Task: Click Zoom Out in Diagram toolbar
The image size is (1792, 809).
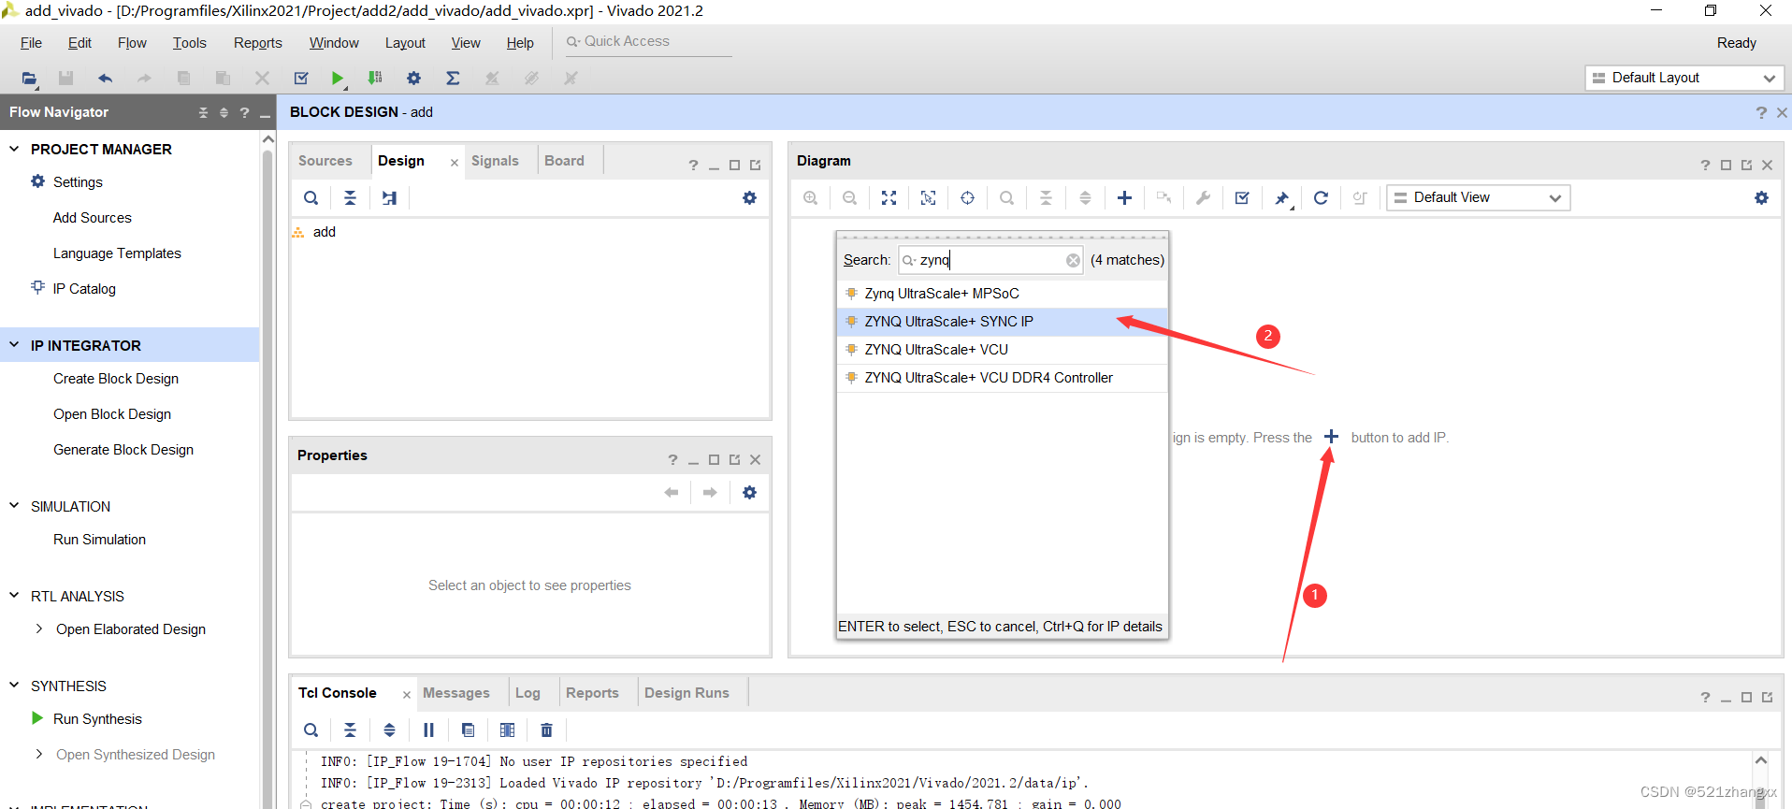Action: coord(849,198)
